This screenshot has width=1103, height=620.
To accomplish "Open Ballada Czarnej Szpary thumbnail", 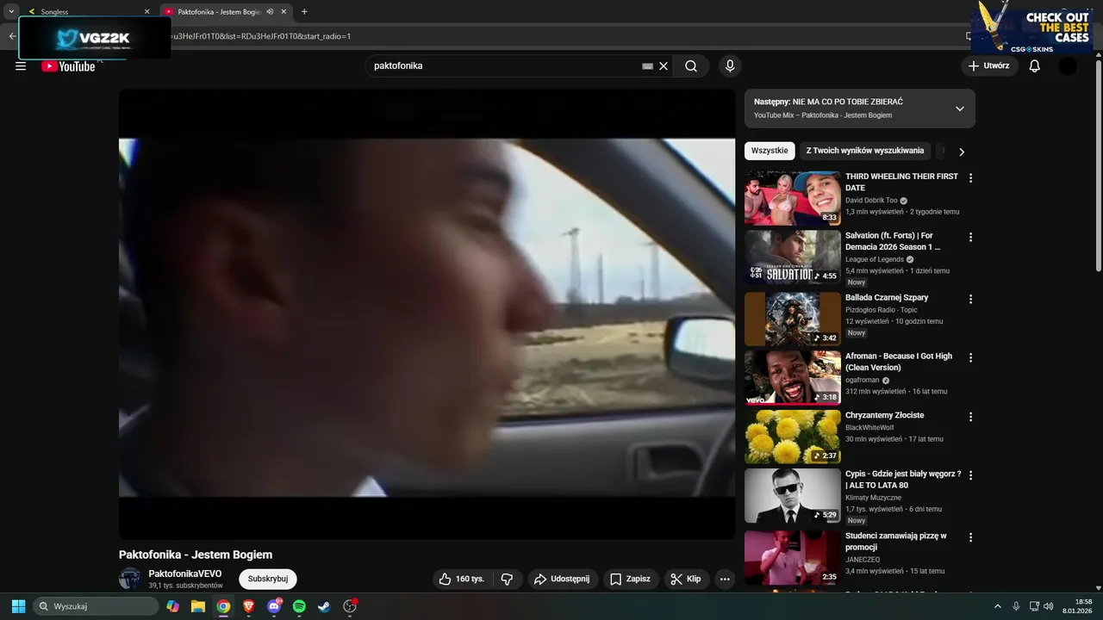I will [792, 319].
